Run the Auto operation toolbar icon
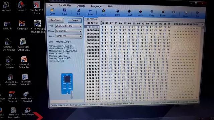The height and width of the screenshot is (120, 214). [x=103, y=13]
